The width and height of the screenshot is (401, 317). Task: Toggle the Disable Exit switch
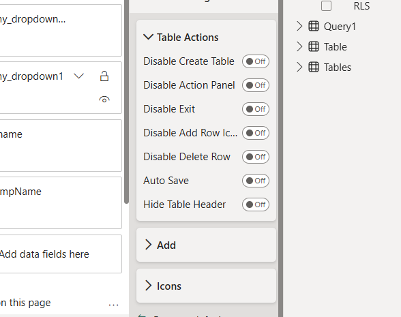256,109
